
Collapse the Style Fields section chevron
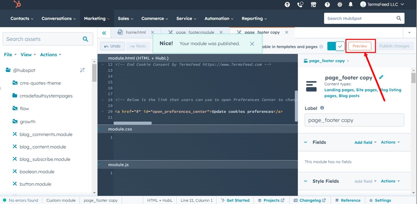[305, 181]
